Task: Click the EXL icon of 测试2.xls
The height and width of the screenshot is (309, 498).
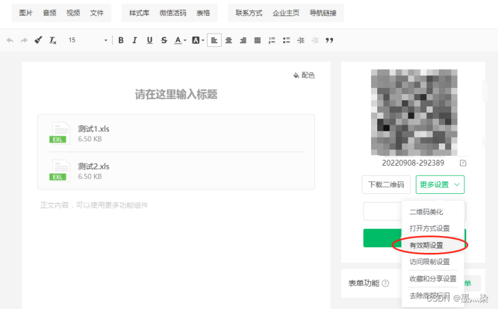Action: tap(59, 171)
